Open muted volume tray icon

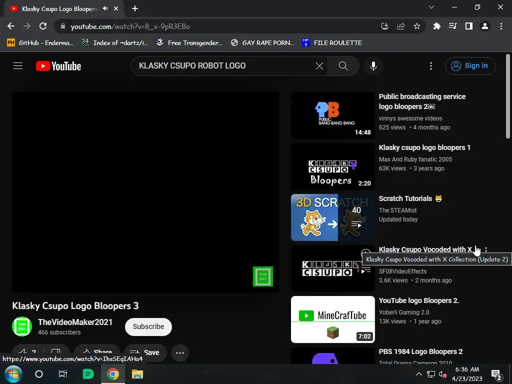tap(443, 374)
